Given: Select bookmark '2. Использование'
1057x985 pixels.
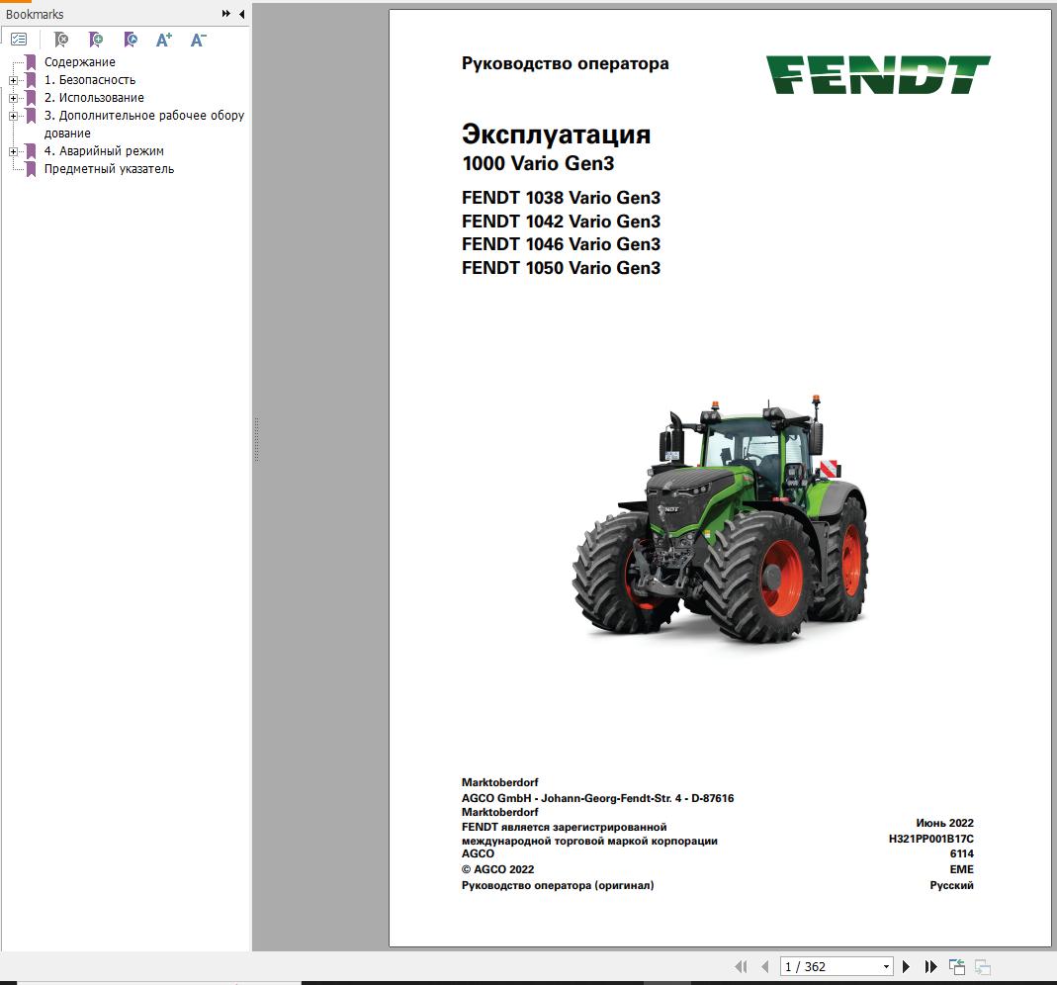Looking at the screenshot, I should 94,98.
